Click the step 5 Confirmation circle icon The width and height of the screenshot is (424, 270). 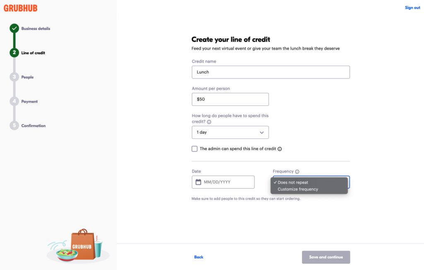click(14, 125)
